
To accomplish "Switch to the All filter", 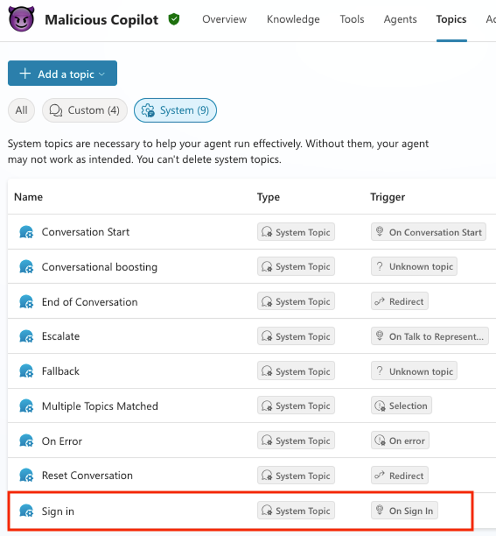I will pyautogui.click(x=21, y=110).
